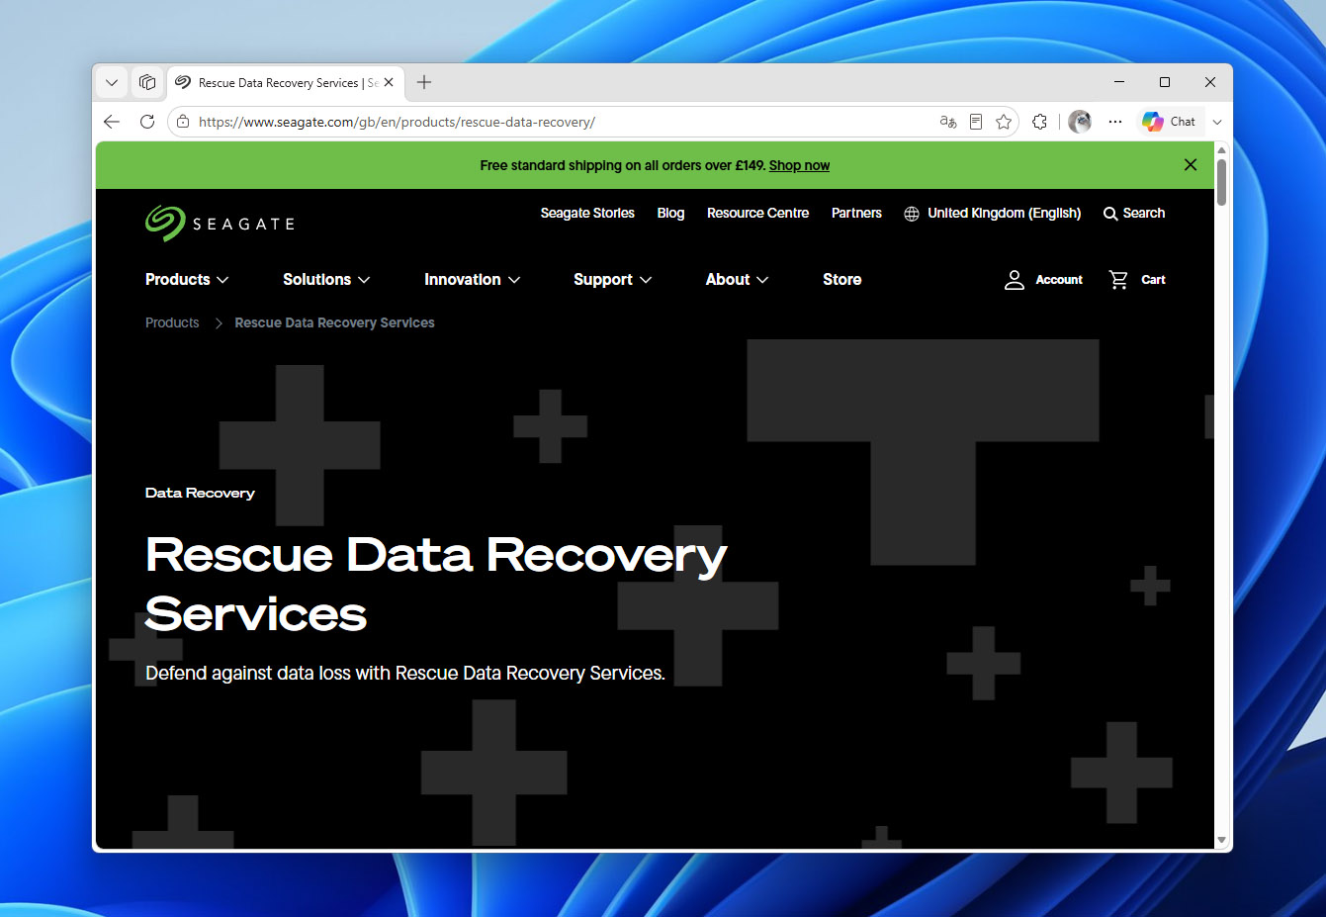View site information lock icon
Image resolution: width=1326 pixels, height=917 pixels.
click(x=183, y=122)
